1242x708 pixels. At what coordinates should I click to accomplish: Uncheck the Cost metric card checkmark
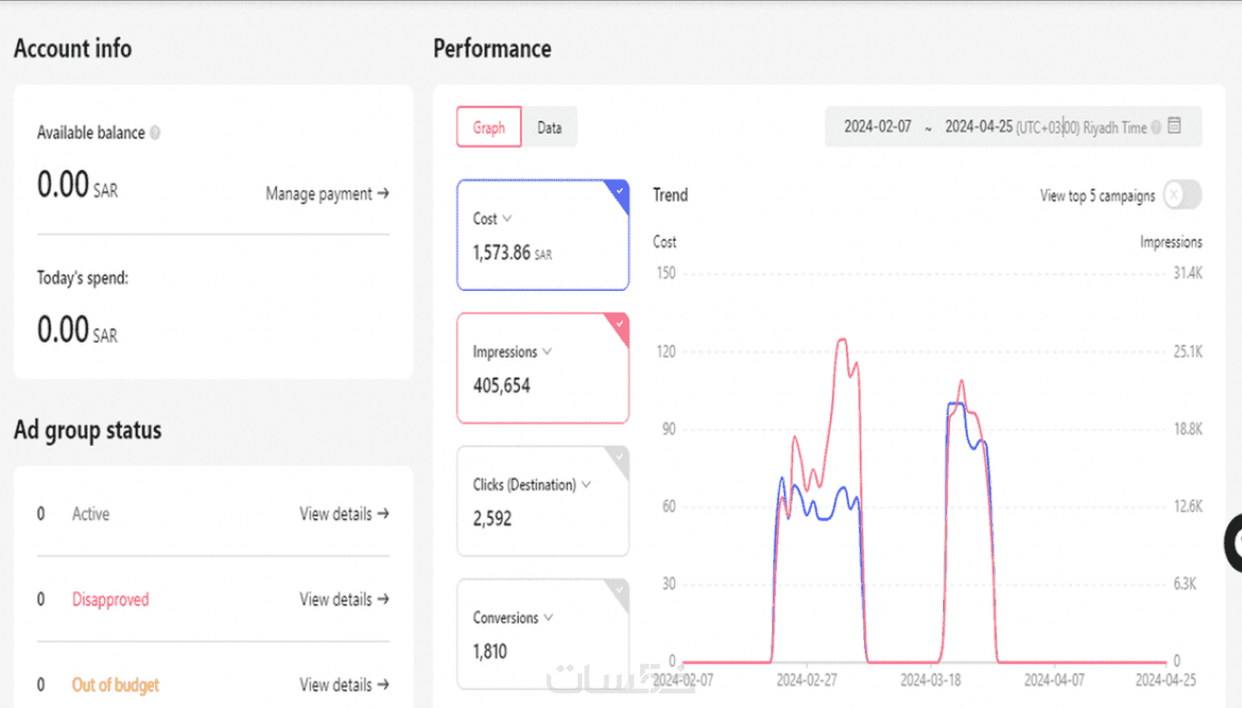point(620,191)
